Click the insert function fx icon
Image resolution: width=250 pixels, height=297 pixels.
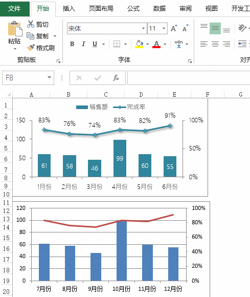pyautogui.click(x=116, y=78)
